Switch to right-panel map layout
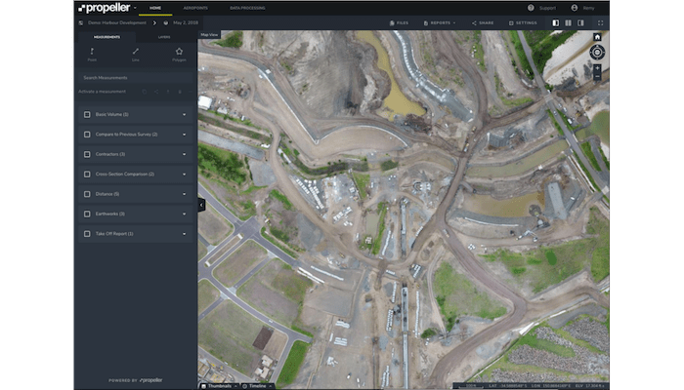This screenshot has width=684, height=390. click(580, 23)
